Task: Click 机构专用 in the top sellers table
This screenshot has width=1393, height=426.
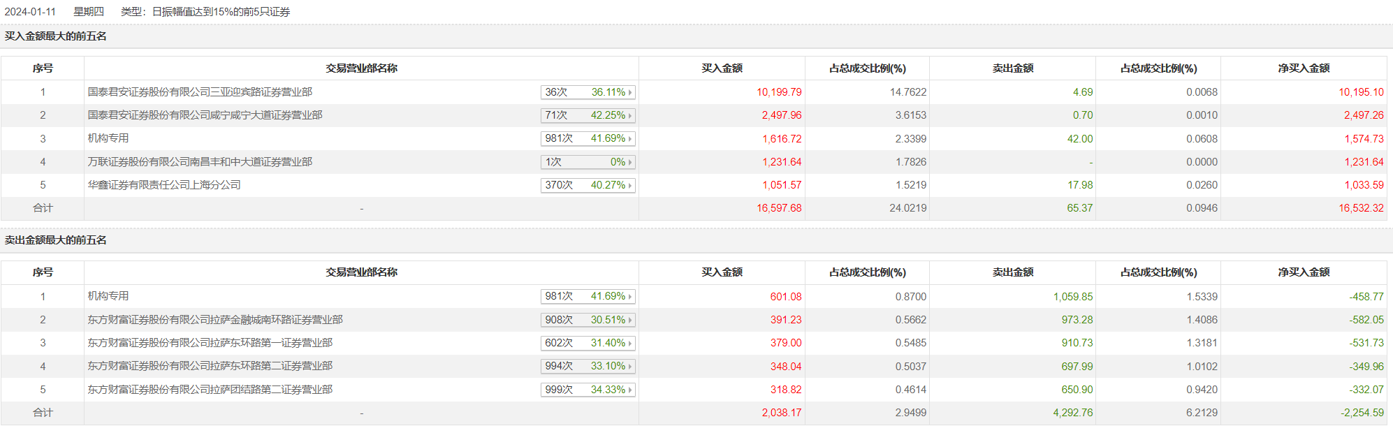Action: click(108, 296)
